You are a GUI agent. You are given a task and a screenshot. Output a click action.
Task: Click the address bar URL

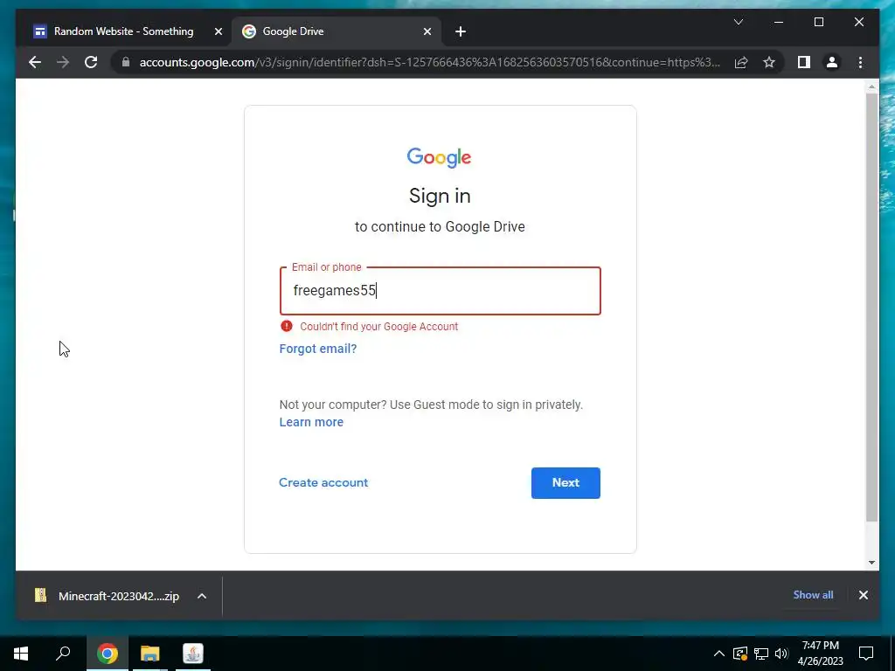click(x=429, y=62)
